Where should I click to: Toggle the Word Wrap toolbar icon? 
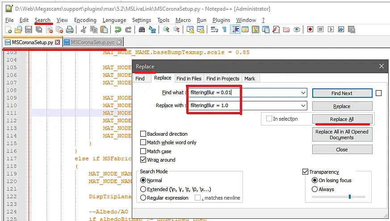pos(214,29)
